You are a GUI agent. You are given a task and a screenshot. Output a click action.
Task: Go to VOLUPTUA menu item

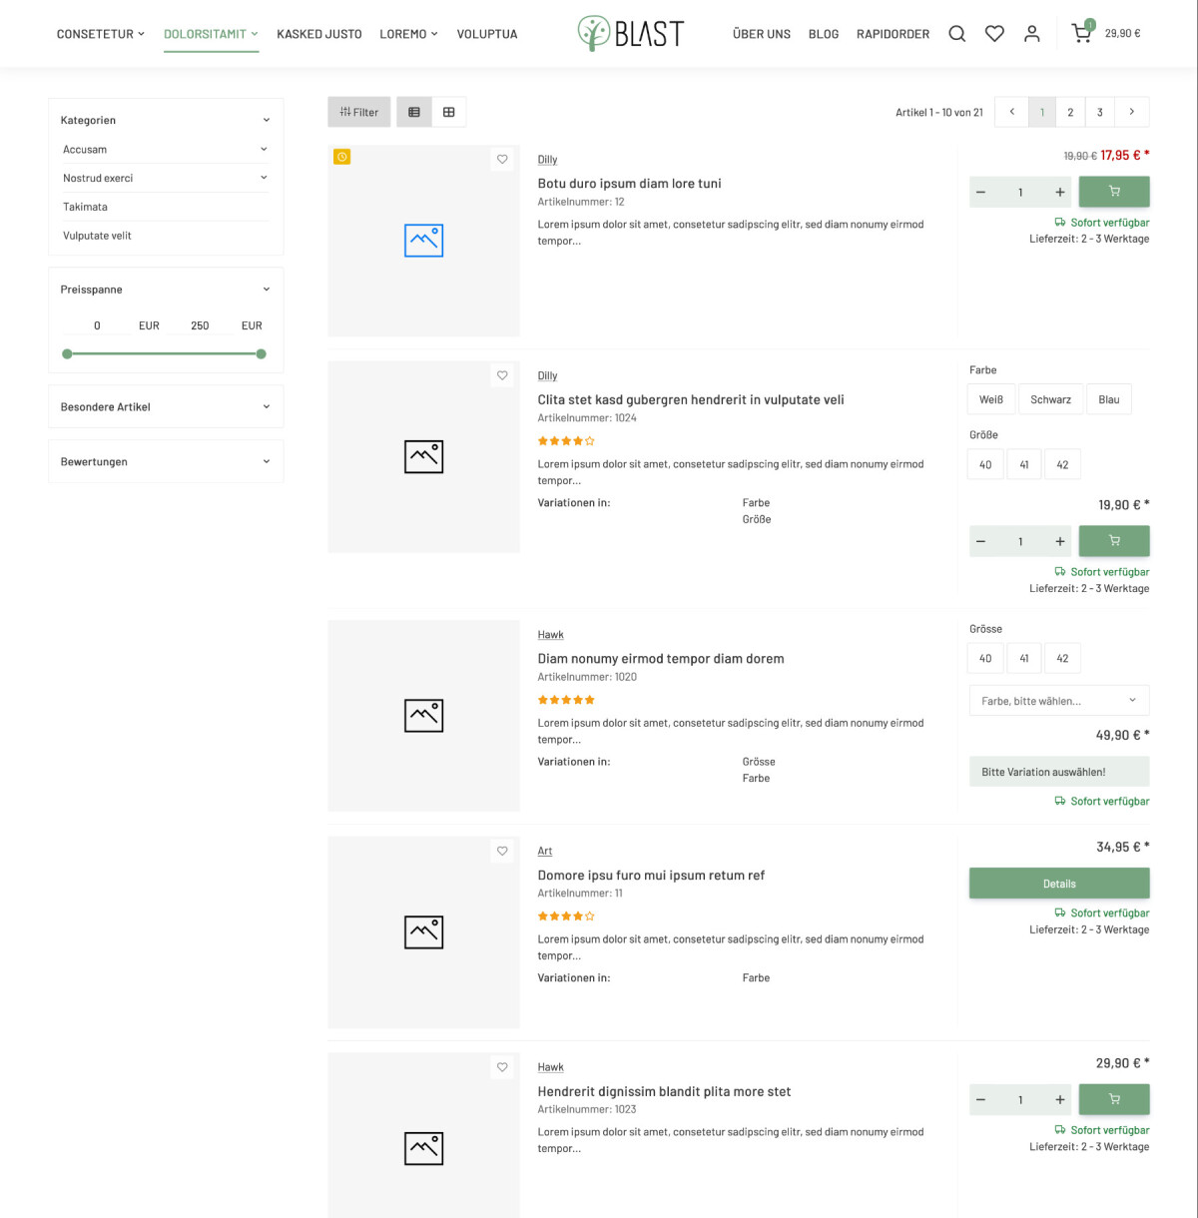(x=487, y=34)
